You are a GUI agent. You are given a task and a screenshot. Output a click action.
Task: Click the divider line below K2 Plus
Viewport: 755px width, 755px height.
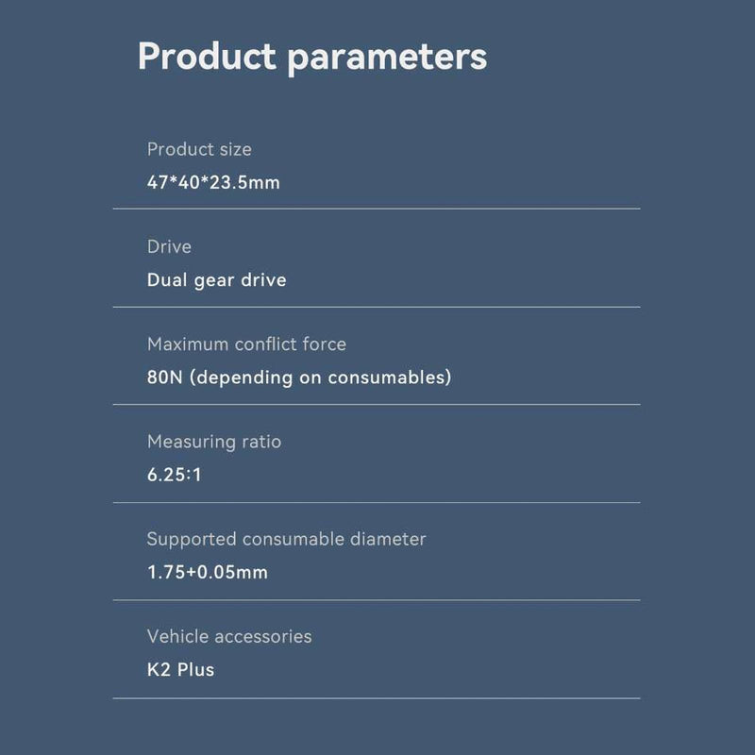coord(377,698)
